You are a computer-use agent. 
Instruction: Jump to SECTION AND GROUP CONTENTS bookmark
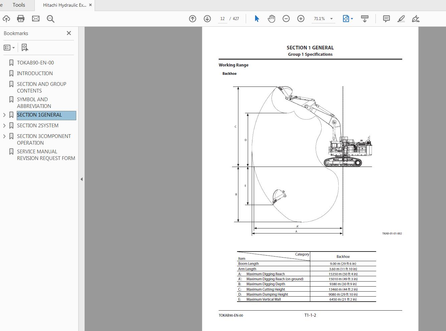coord(41,88)
